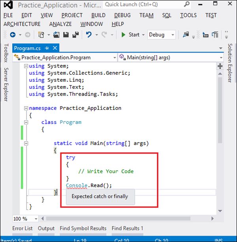Click the Console.Read(); code line
237x242 pixels.
pos(89,186)
